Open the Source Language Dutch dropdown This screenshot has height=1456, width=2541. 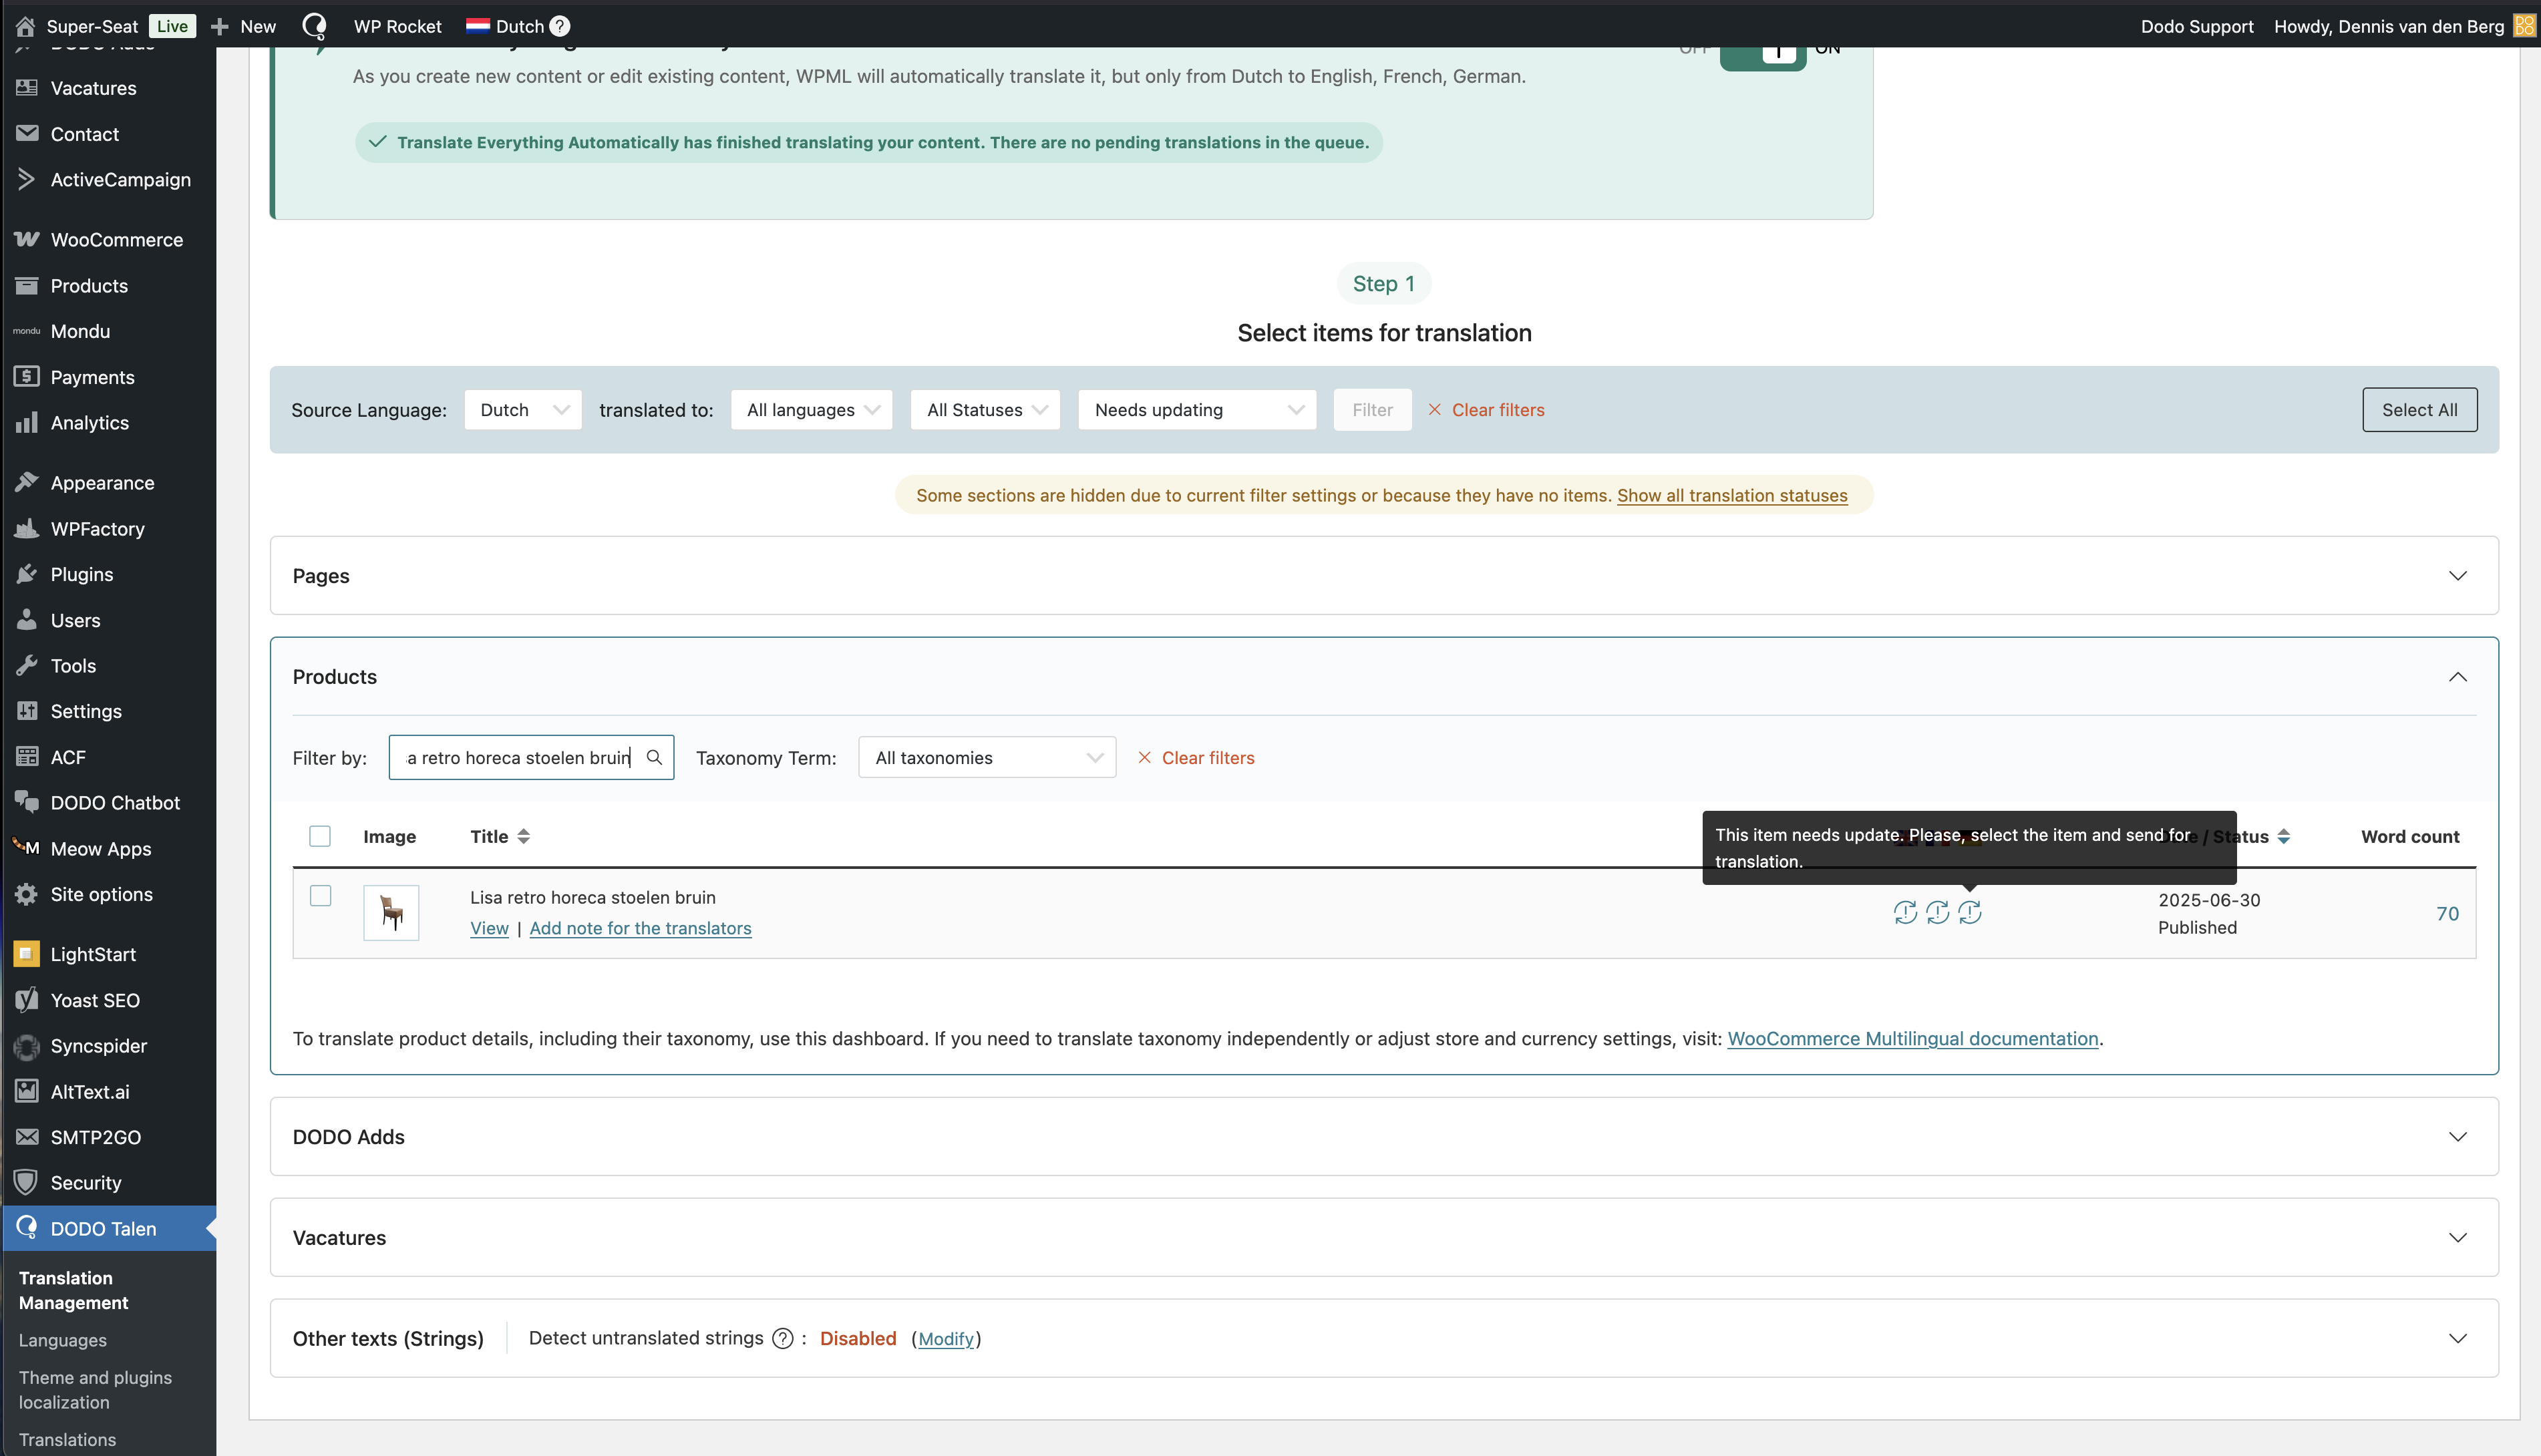tap(523, 409)
